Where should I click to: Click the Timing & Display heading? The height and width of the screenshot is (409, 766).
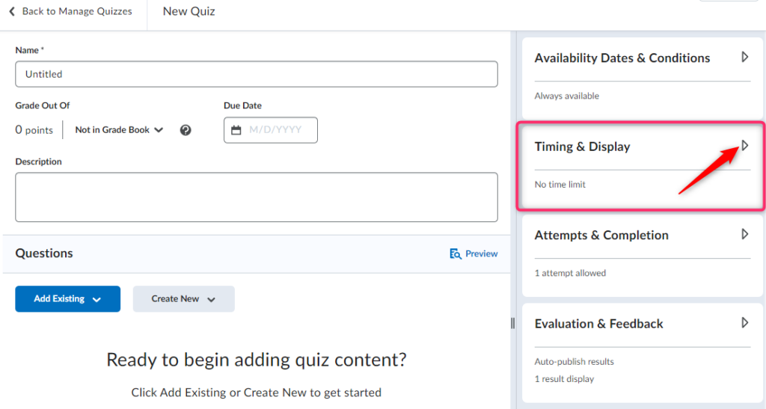coord(582,147)
